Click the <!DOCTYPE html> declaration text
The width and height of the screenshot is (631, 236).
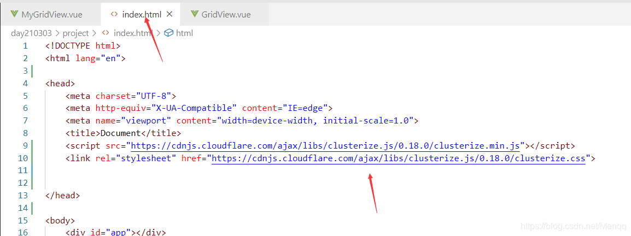83,45
